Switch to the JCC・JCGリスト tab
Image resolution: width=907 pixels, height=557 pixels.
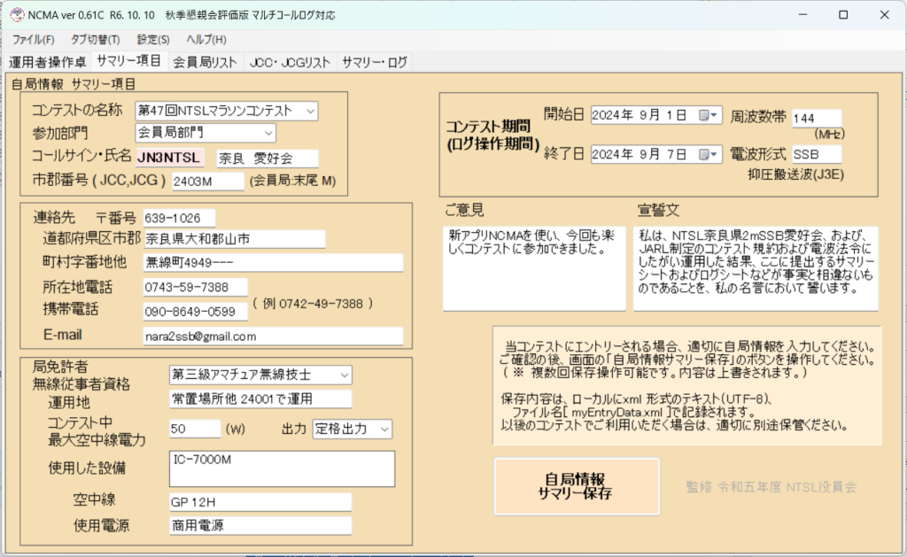(x=290, y=62)
